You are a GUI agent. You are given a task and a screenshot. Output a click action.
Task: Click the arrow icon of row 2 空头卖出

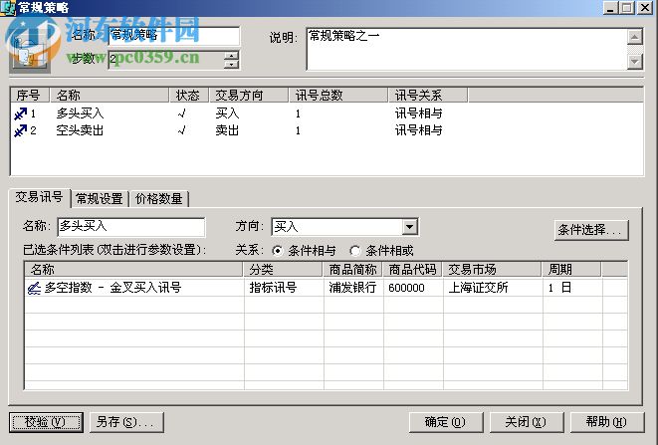coord(20,131)
